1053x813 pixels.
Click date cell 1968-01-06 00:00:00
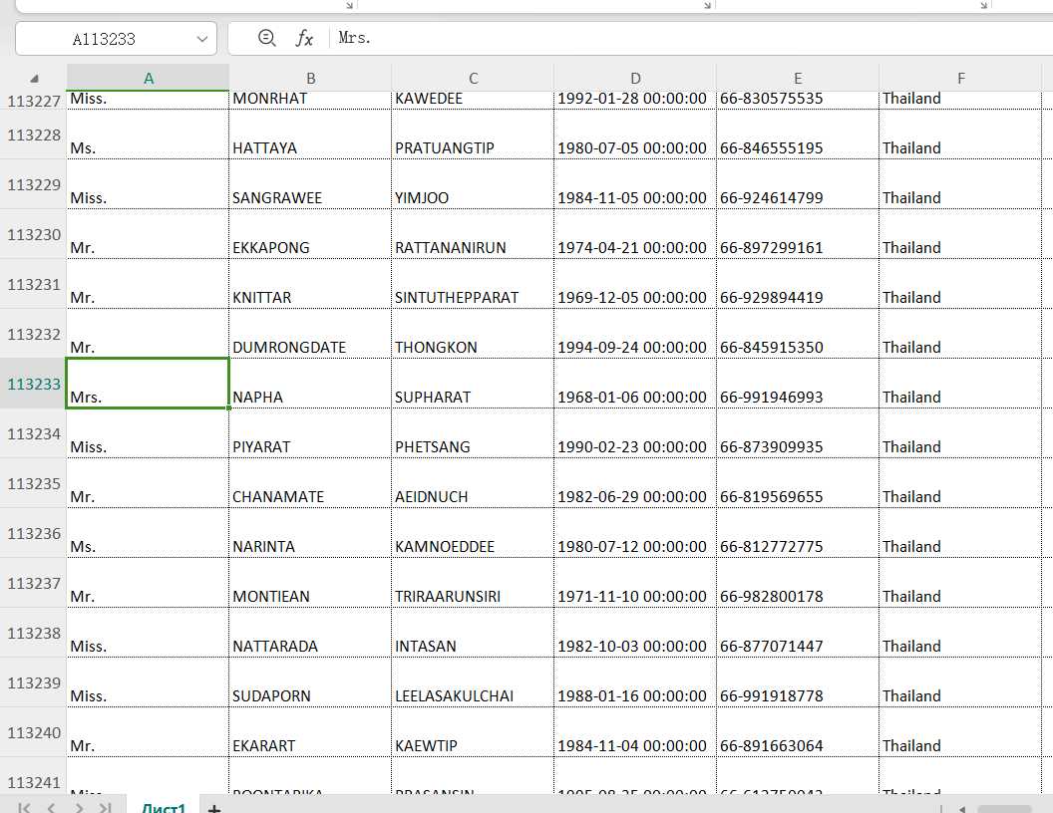tap(635, 384)
